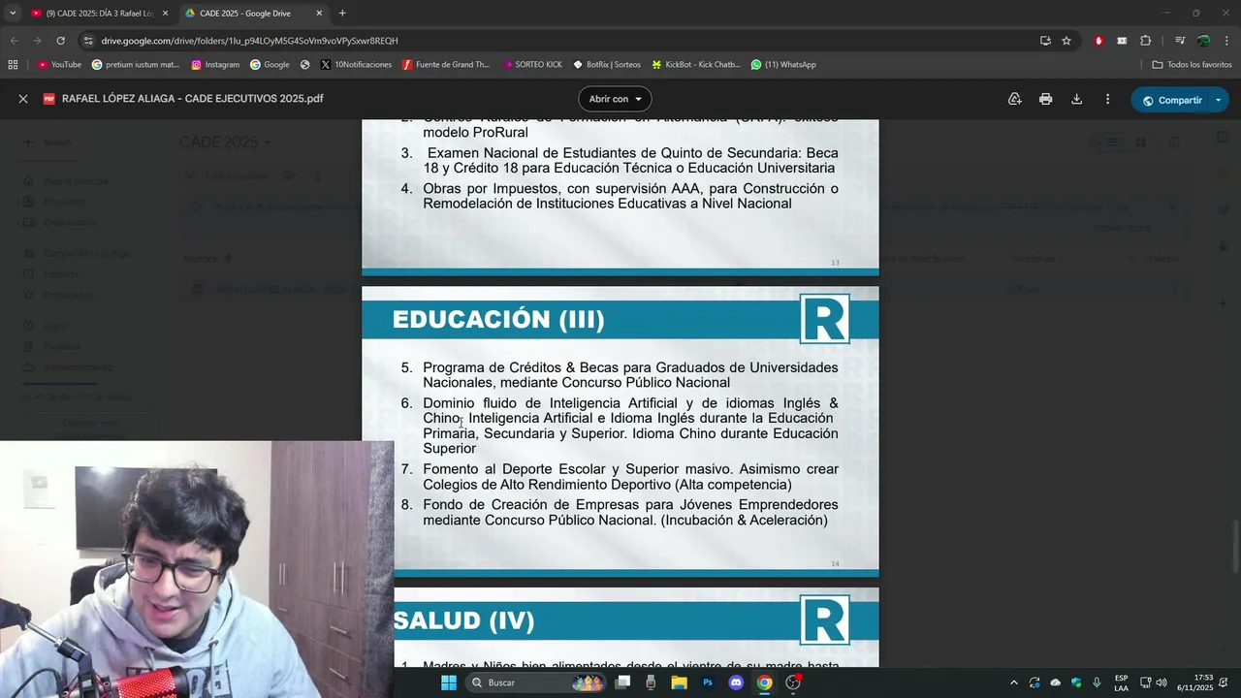Open the (11) WhatsApp bookmark
The image size is (1241, 698).
click(x=783, y=64)
